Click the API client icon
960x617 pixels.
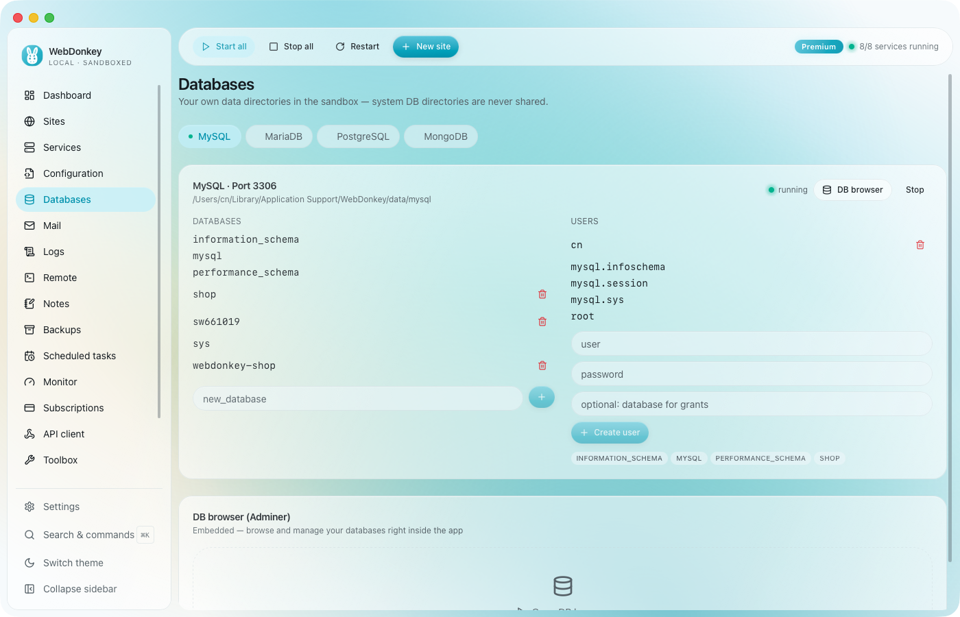pos(29,434)
